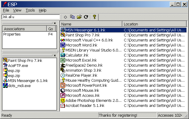The image size is (189, 119).
Task: Click the Calculator.lnk icon
Action: tap(63, 55)
